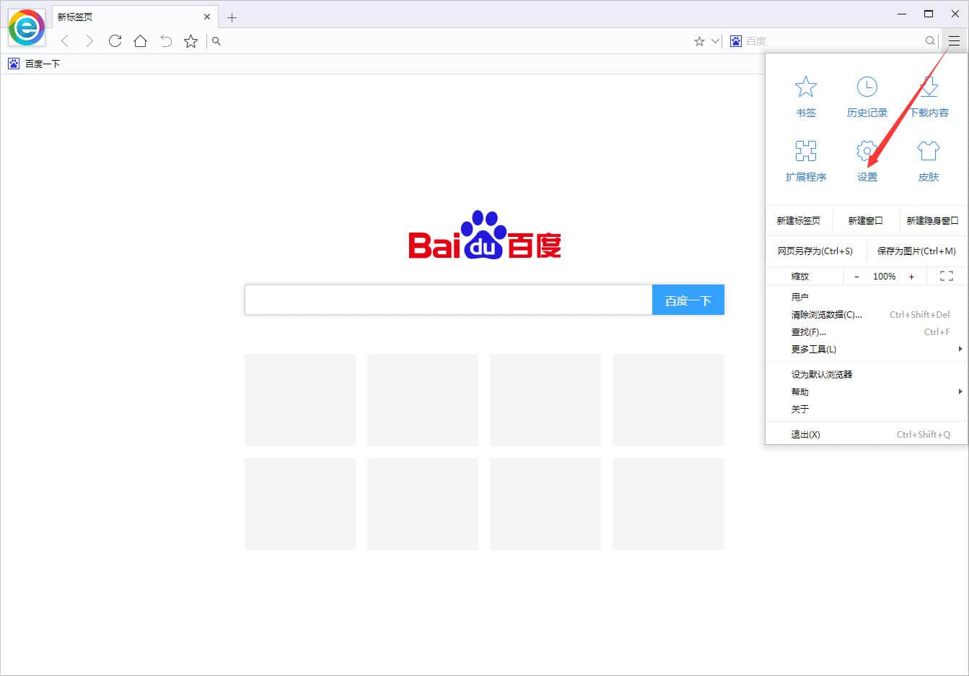The width and height of the screenshot is (969, 676).
Task: Decrease zoom with the minus button
Action: (856, 277)
